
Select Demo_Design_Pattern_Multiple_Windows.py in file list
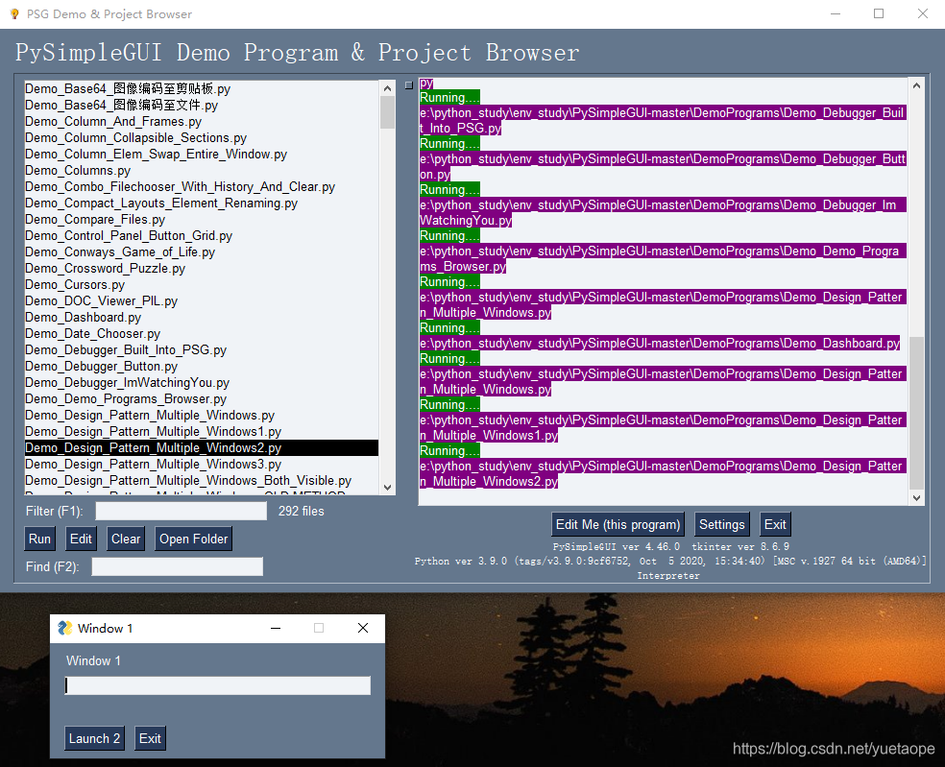(x=202, y=415)
